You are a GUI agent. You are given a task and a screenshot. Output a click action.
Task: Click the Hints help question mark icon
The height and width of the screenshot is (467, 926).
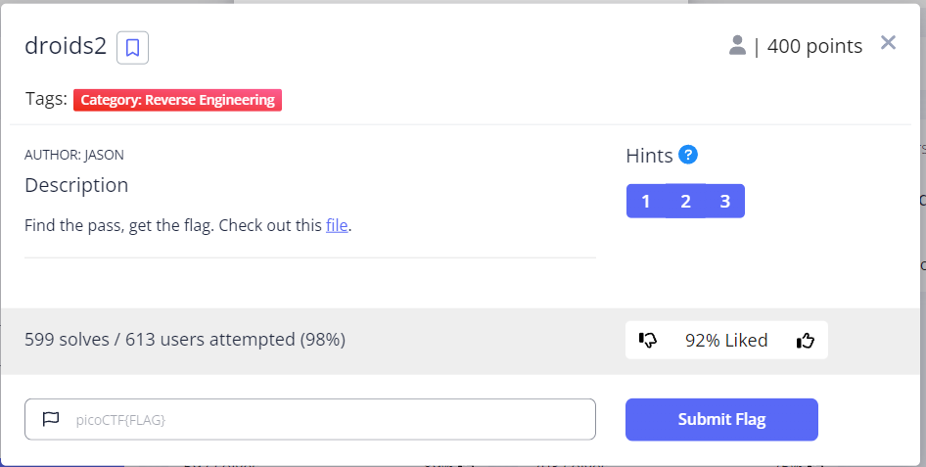point(688,155)
